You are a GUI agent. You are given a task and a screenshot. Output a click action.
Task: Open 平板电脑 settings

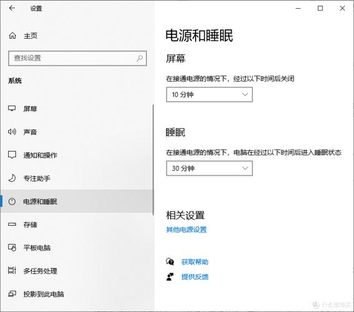click(x=77, y=248)
